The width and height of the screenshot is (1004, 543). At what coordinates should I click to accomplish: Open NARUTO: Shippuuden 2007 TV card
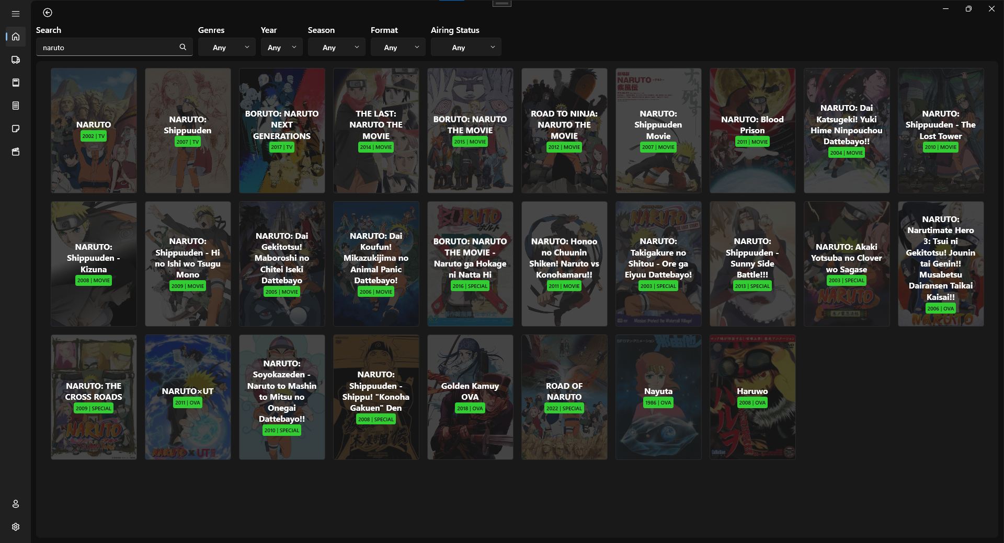click(188, 131)
